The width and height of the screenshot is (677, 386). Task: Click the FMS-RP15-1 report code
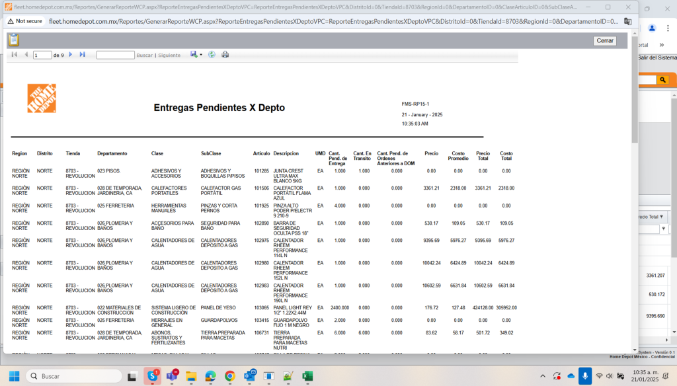pyautogui.click(x=415, y=104)
